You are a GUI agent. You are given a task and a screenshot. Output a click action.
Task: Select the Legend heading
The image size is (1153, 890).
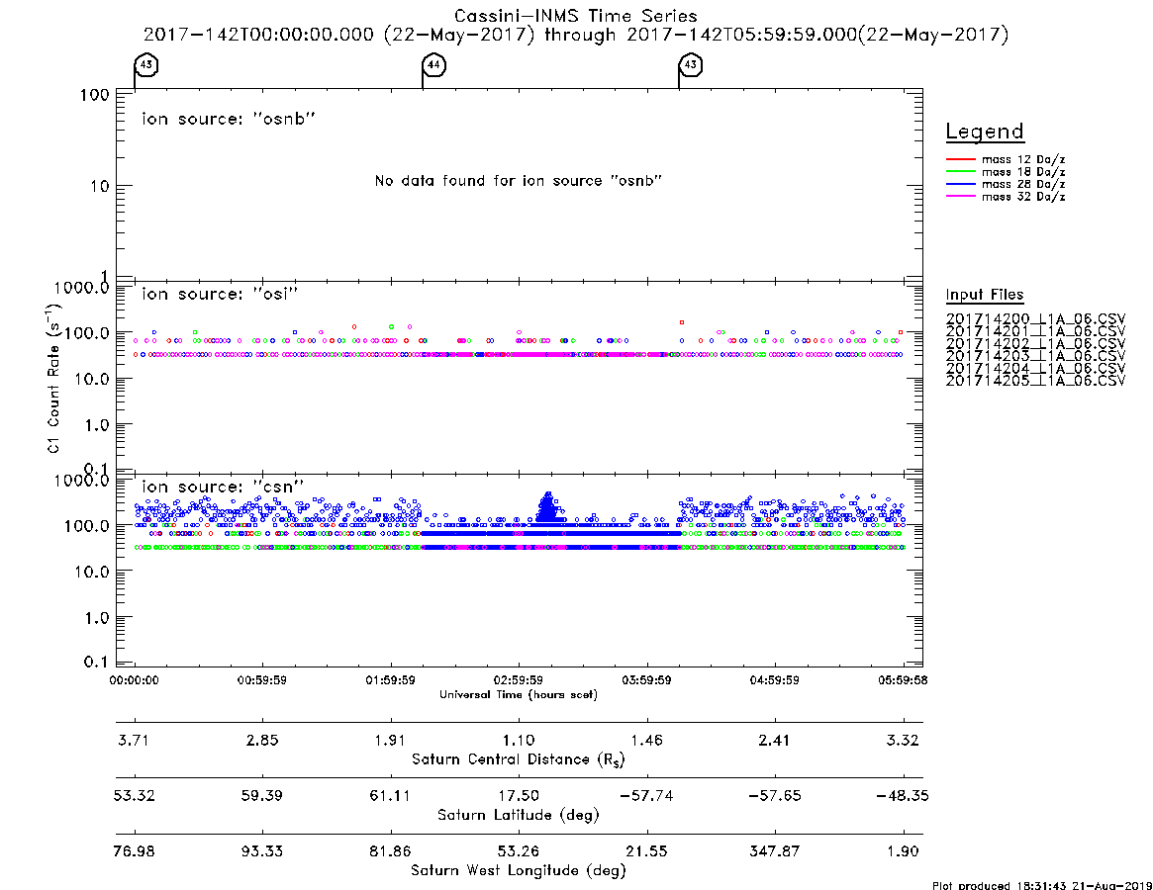coord(985,132)
